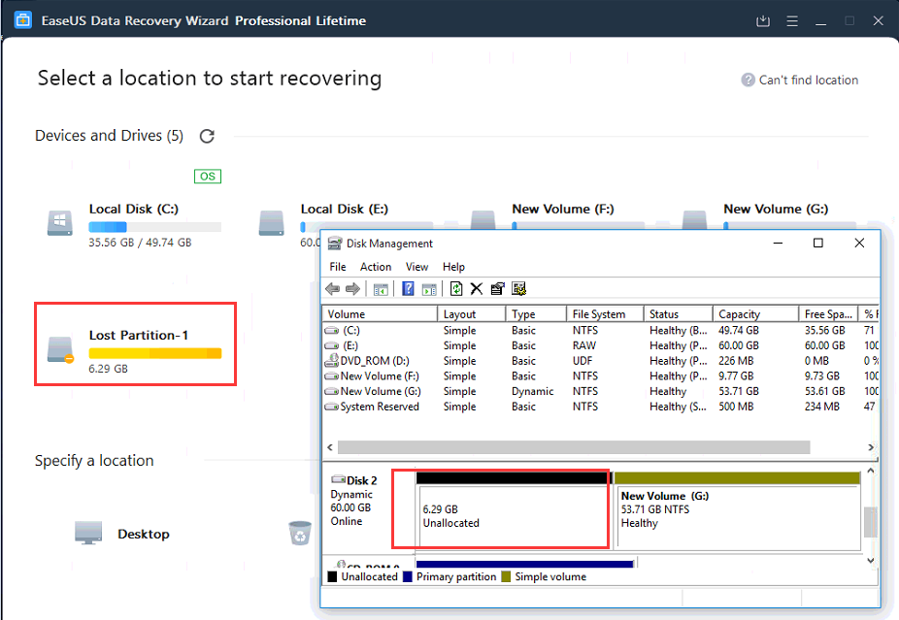Click the Recycle Bin icon
899x620 pixels.
[300, 533]
